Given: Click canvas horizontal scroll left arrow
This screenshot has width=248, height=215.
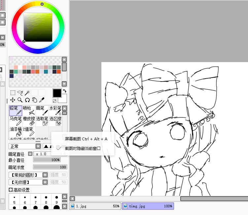Looking at the screenshot, I should pos(72,198).
